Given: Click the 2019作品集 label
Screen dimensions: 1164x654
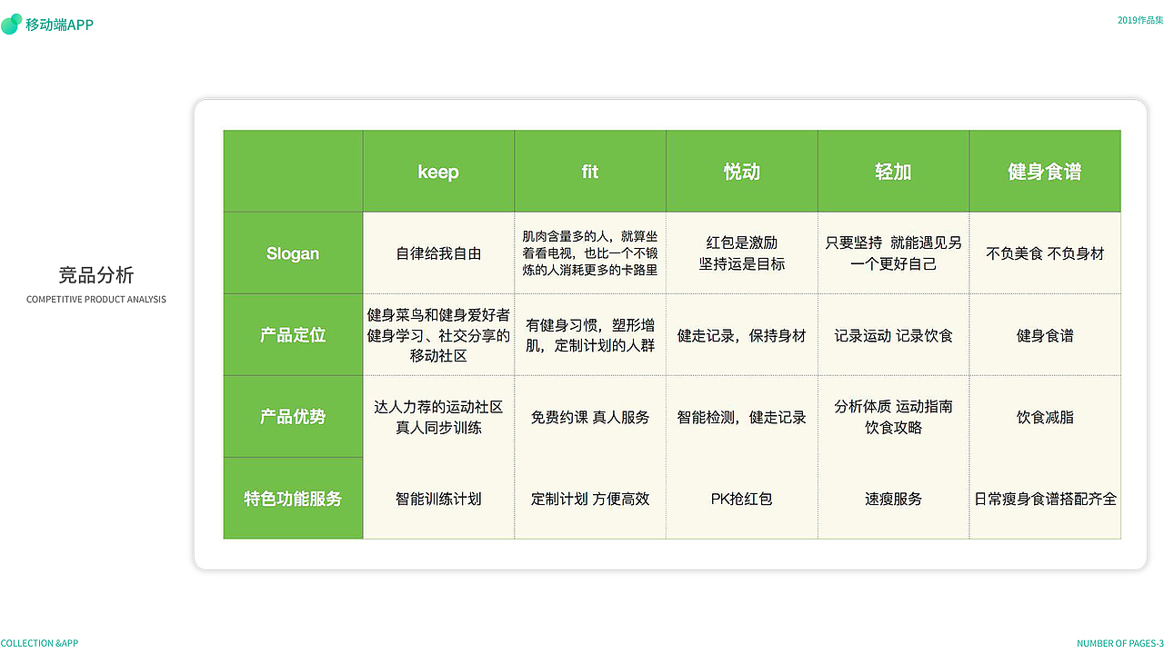Looking at the screenshot, I should pyautogui.click(x=1140, y=20).
